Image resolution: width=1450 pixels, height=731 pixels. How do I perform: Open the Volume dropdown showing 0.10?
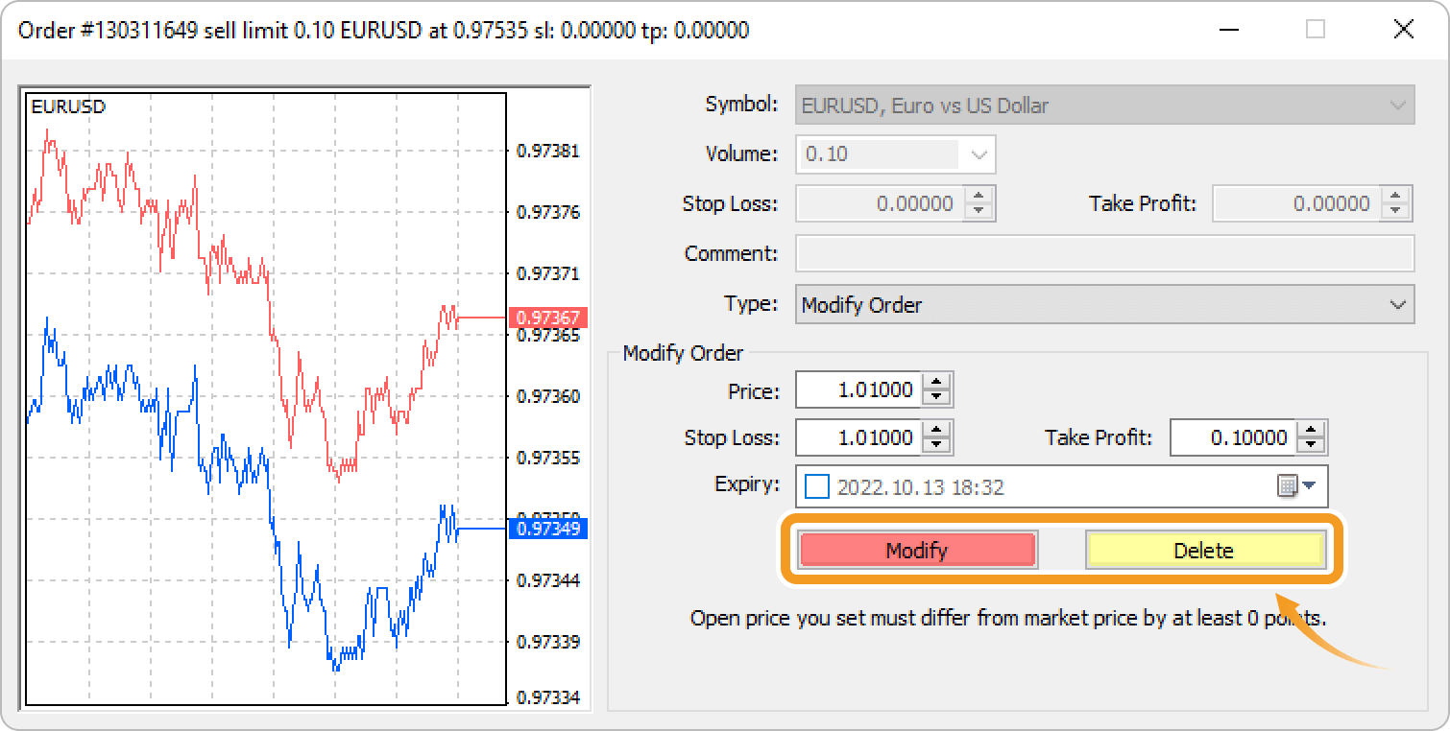click(x=896, y=153)
